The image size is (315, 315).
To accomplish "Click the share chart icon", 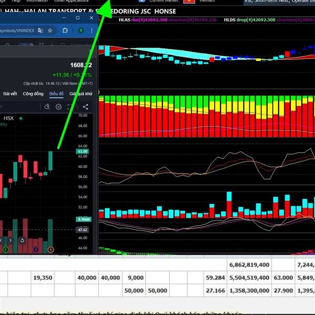I will (x=86, y=107).
